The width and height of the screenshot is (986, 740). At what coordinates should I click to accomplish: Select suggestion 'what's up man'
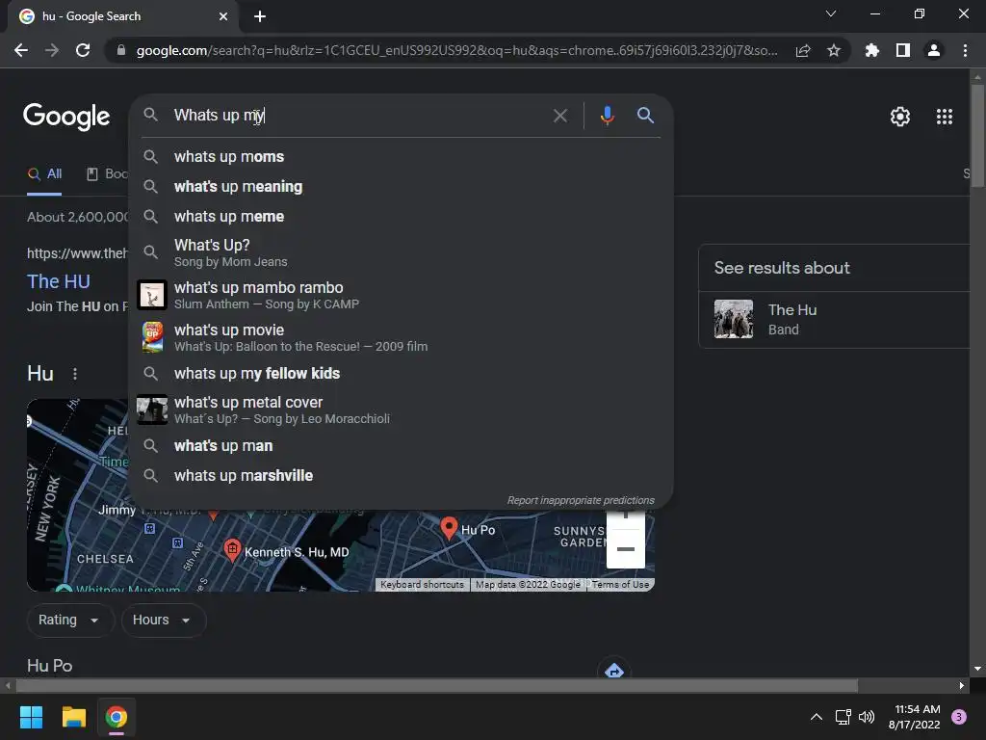tap(401, 446)
